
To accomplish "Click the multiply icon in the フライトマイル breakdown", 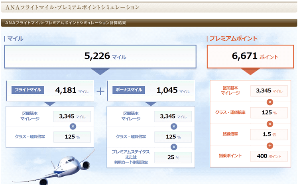I will [x=73, y=126].
